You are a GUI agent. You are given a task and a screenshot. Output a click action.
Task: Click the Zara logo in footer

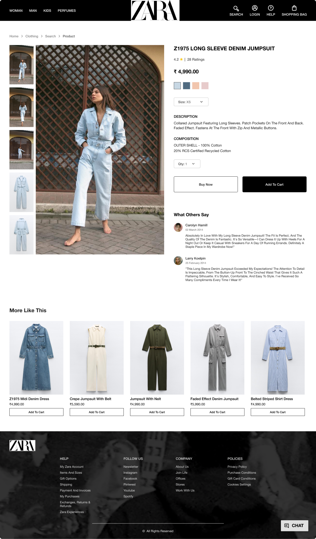22,445
